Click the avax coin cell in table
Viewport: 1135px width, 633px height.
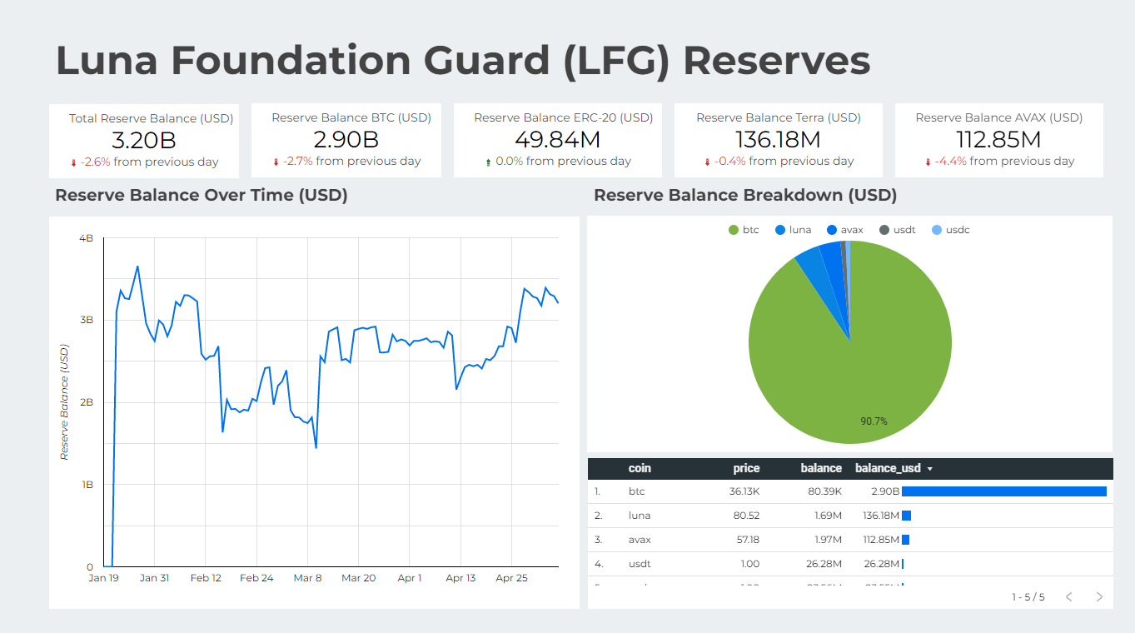[x=640, y=540]
